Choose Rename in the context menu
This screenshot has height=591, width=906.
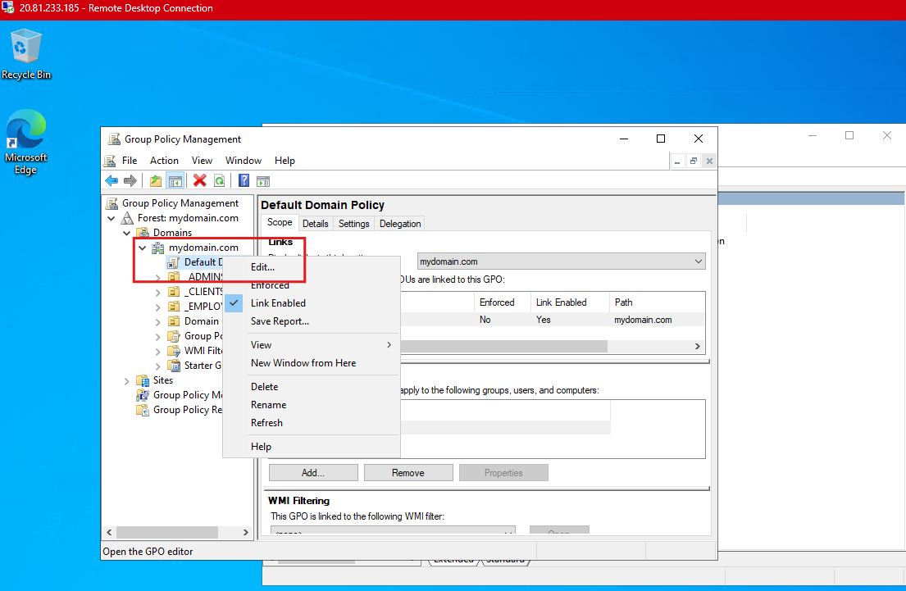click(x=312, y=405)
